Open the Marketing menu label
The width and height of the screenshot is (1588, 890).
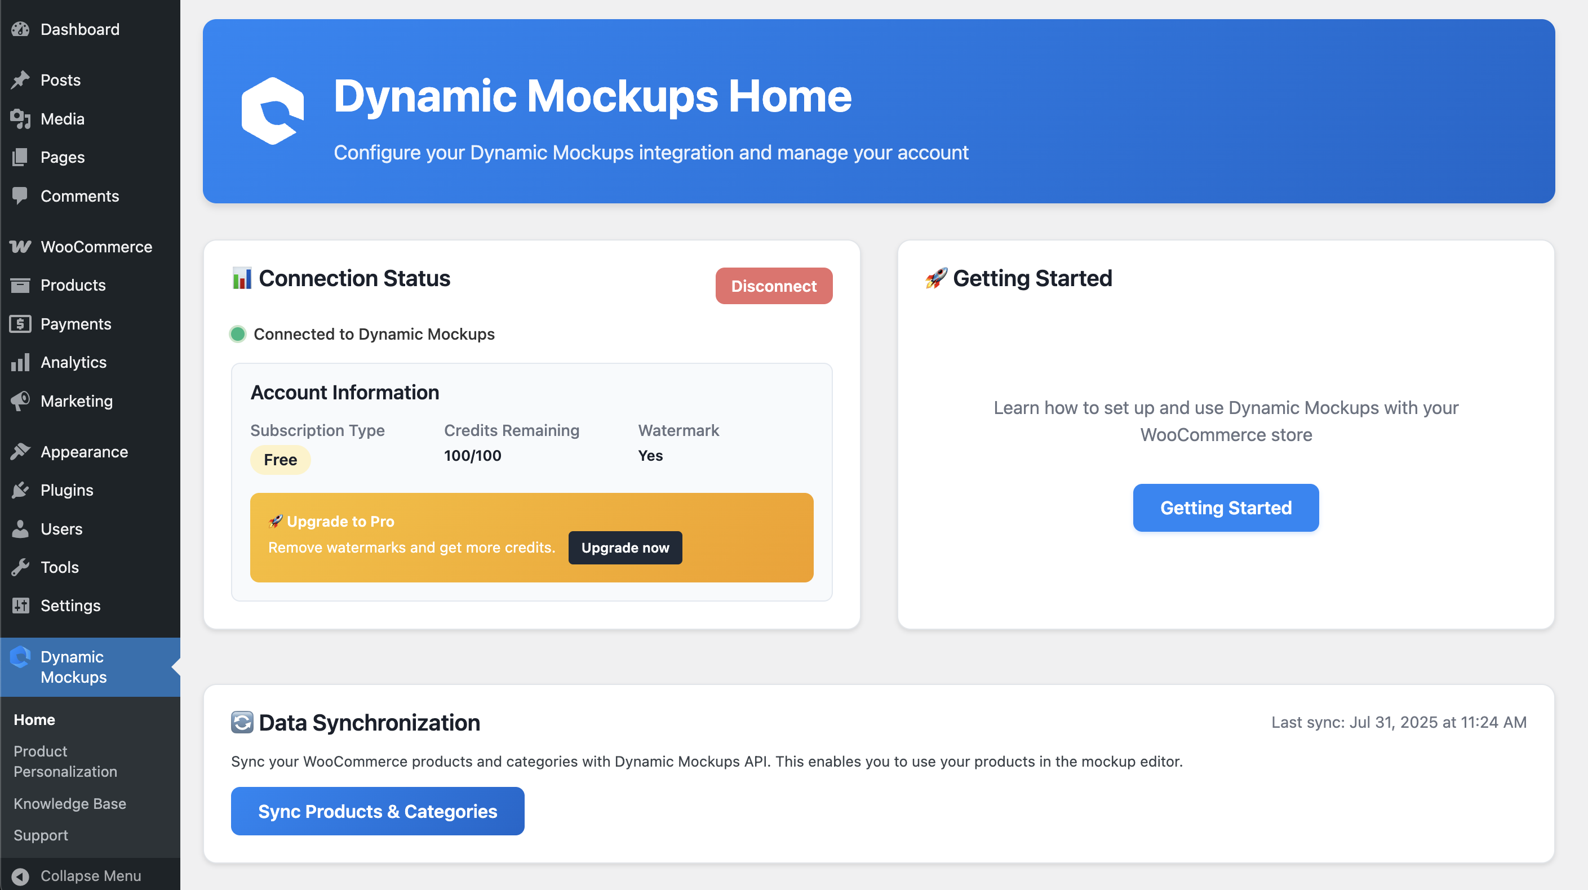click(x=77, y=400)
